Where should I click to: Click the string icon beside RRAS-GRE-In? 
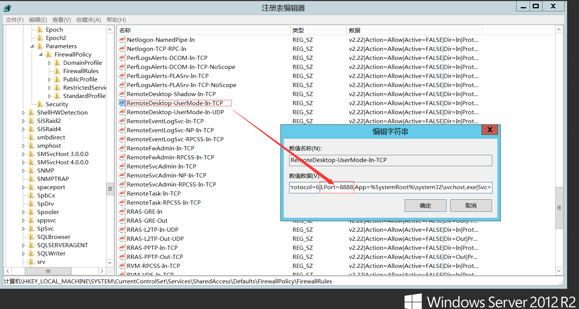[x=122, y=211]
